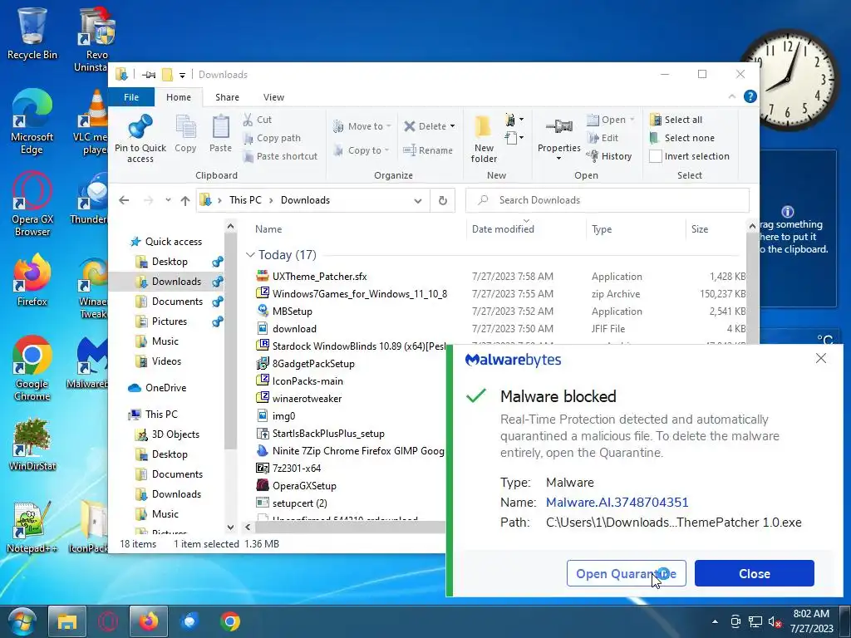This screenshot has width=851, height=638.
Task: Click the blue Close button in Malwarebytes
Action: pyautogui.click(x=755, y=573)
